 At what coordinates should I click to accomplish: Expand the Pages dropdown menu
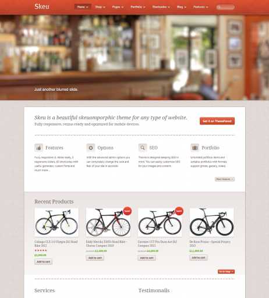118,7
